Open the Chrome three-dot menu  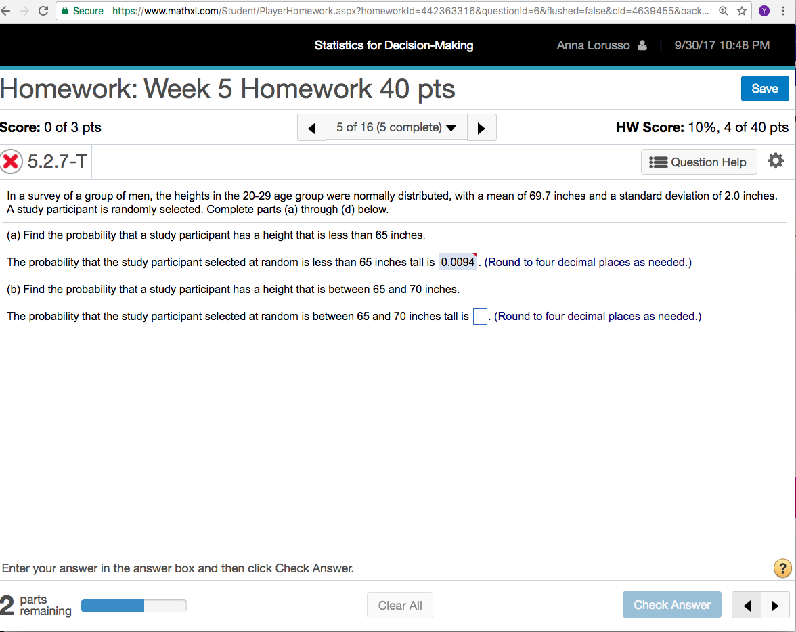[x=782, y=11]
